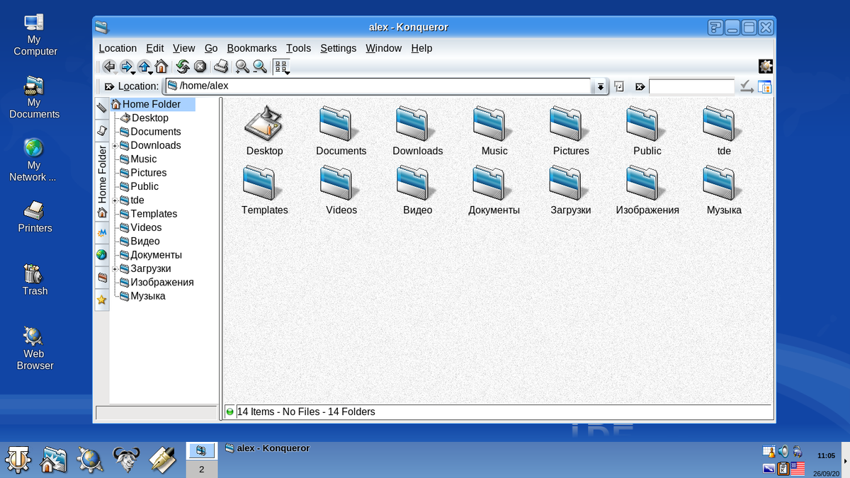Open the Services sidebar tab below the globe
Viewport: 850px width, 478px height.
(x=102, y=277)
